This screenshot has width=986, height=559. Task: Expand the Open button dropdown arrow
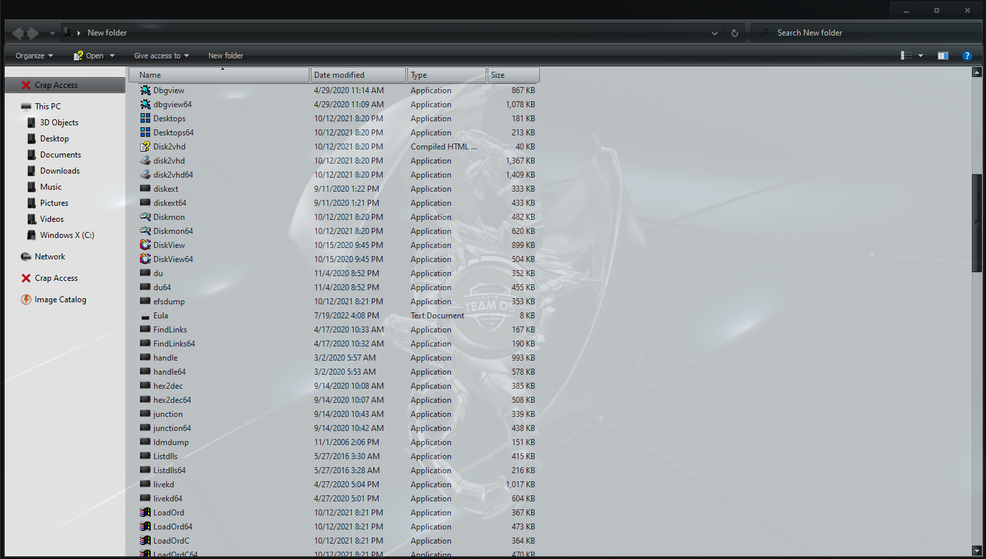pos(112,56)
